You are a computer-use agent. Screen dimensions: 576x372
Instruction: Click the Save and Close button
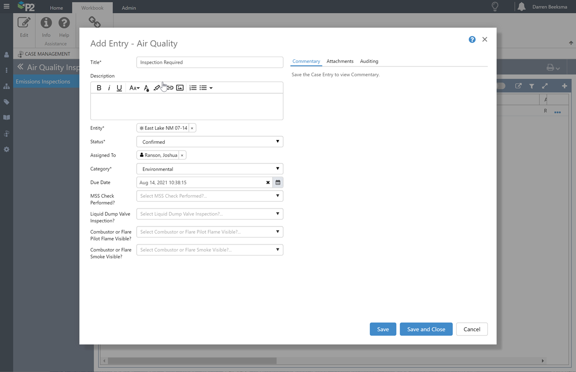pos(426,329)
